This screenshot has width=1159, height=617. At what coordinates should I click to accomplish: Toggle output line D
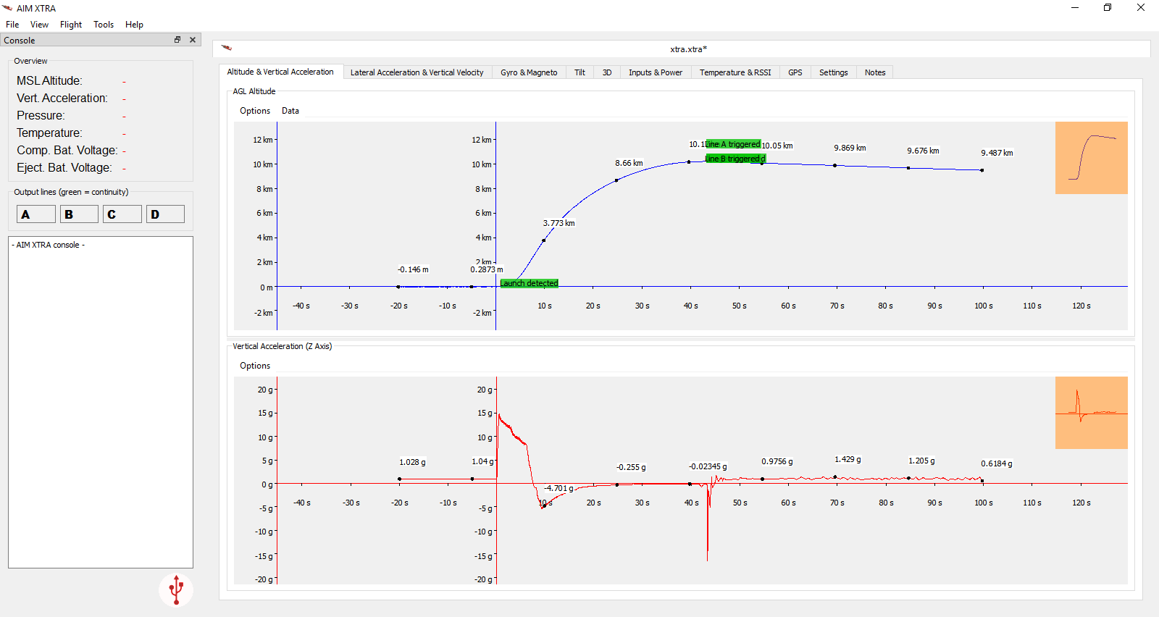pyautogui.click(x=165, y=214)
